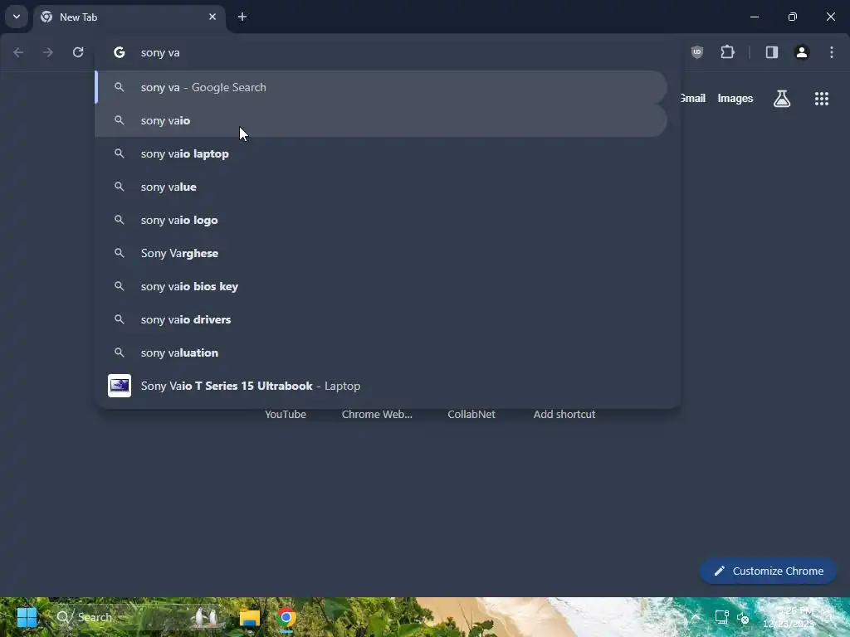Open the tab search dropdown arrow
The height and width of the screenshot is (637, 850).
[17, 17]
